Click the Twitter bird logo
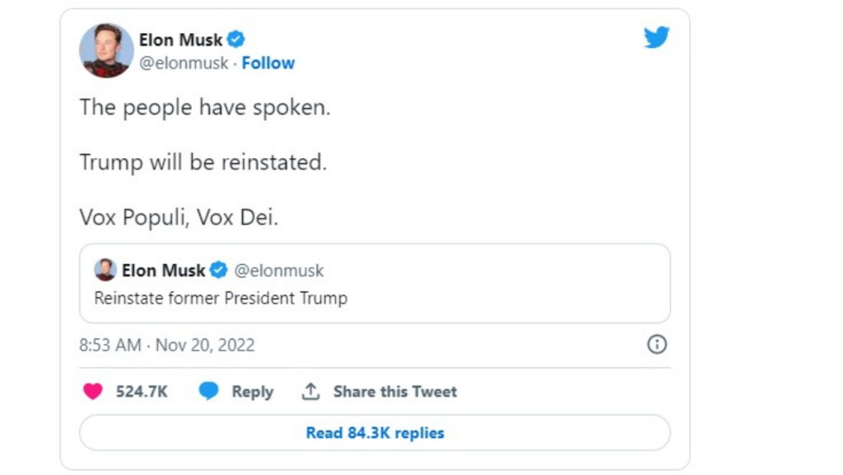The image size is (843, 475). (x=656, y=38)
